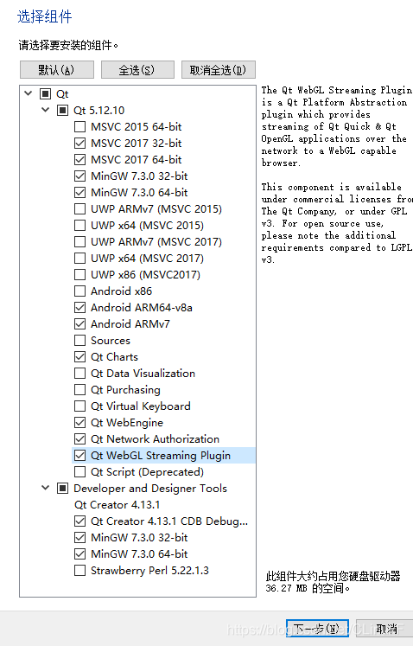
Task: Enable the UWP x64 (MSVC 2015) checkbox
Action: pos(79,226)
